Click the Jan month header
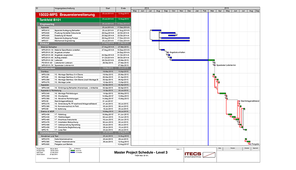The image size is (296, 170). 197,11
